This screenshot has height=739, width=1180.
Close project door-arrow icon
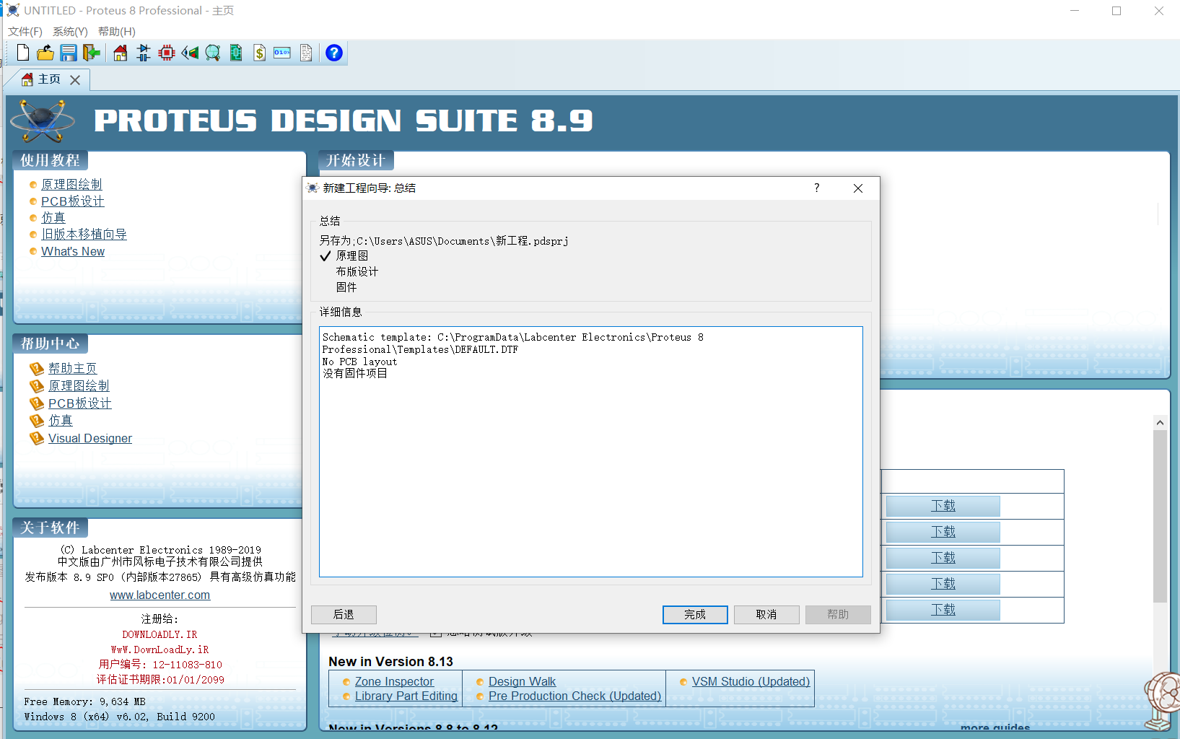pyautogui.click(x=92, y=53)
